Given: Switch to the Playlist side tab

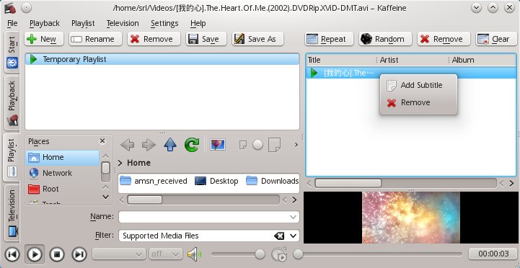Looking at the screenshot, I should (x=12, y=158).
